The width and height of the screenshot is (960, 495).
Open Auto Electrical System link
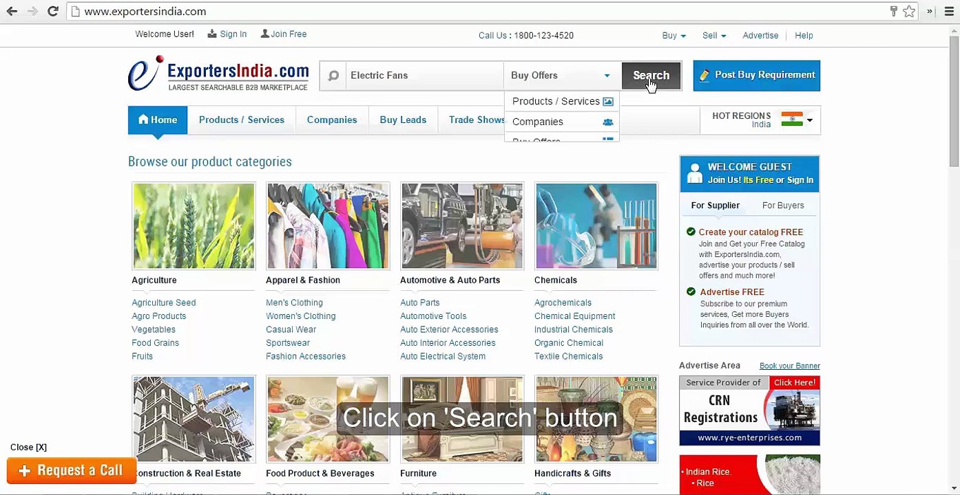pos(443,356)
